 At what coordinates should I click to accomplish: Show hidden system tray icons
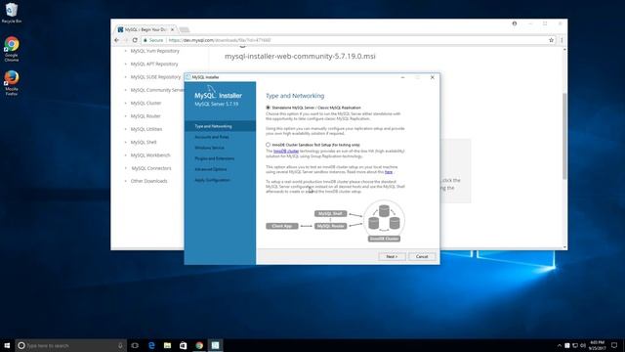[560, 345]
